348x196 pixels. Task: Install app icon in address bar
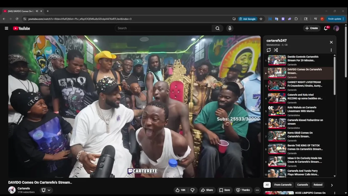234,19
